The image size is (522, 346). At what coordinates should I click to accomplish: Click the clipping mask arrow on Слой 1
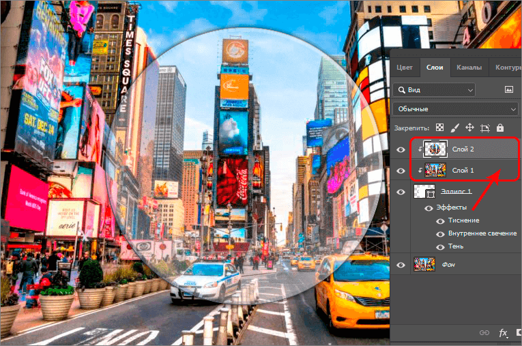click(420, 170)
